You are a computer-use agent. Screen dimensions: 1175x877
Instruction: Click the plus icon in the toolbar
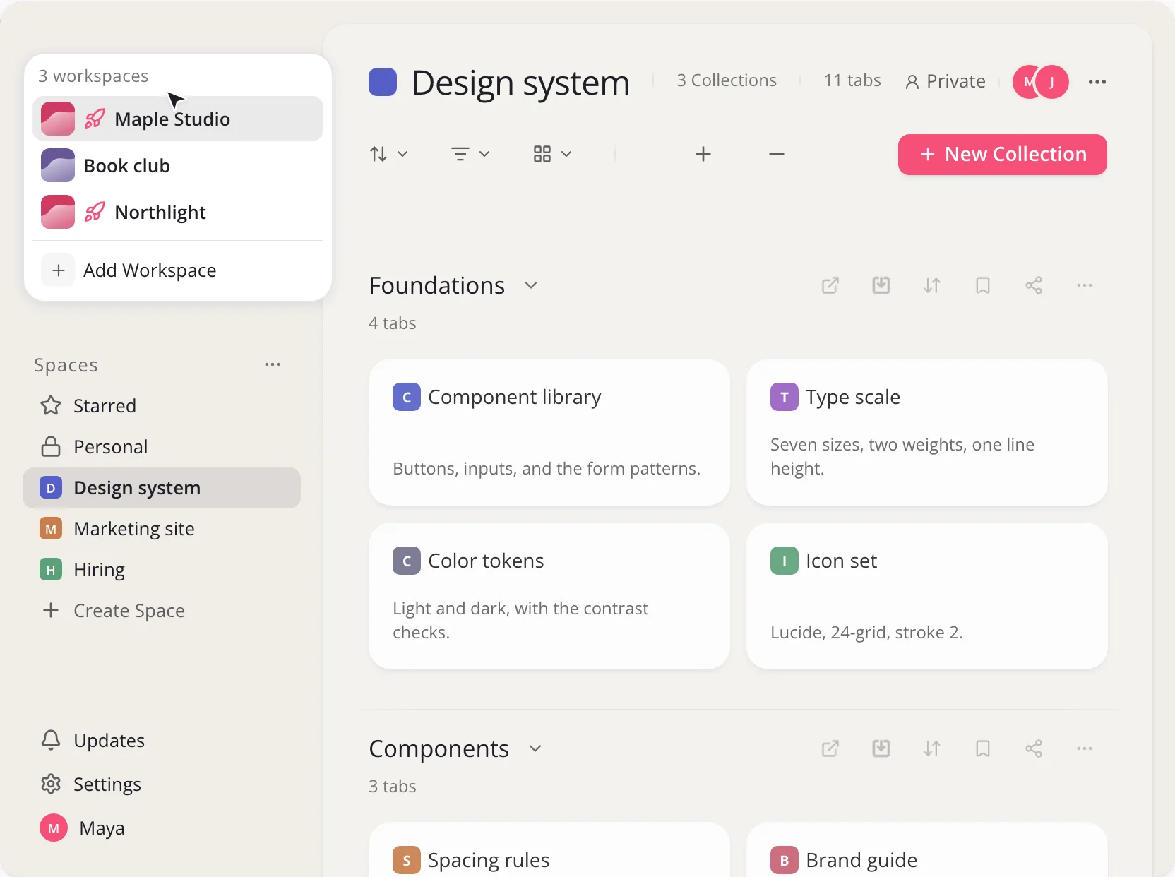pyautogui.click(x=703, y=154)
